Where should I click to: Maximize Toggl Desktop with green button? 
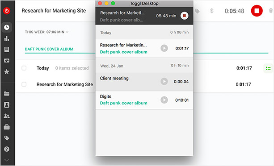point(113,3)
